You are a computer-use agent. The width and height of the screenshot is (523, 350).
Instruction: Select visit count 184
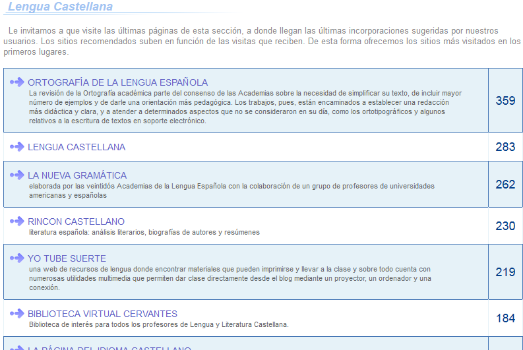[x=505, y=318]
